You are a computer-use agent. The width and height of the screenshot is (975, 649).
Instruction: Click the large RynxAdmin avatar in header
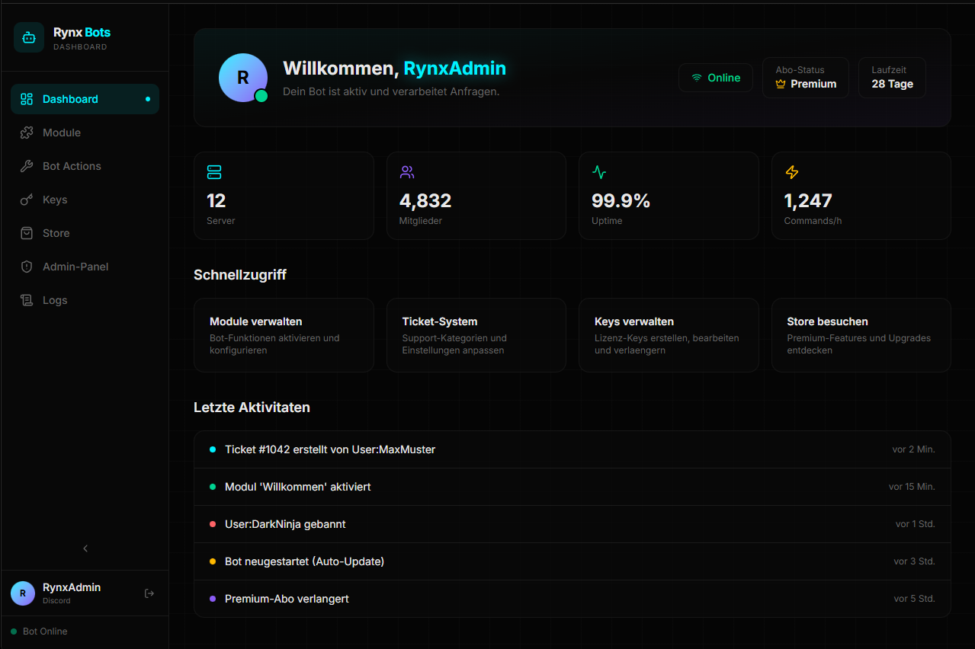243,78
